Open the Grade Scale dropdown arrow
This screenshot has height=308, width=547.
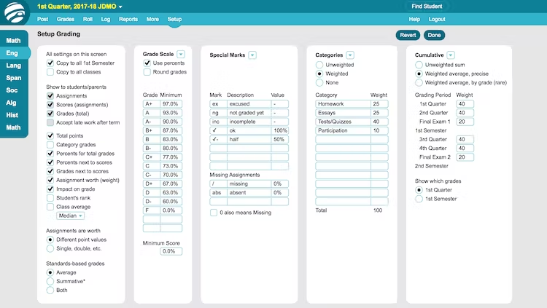(x=181, y=55)
